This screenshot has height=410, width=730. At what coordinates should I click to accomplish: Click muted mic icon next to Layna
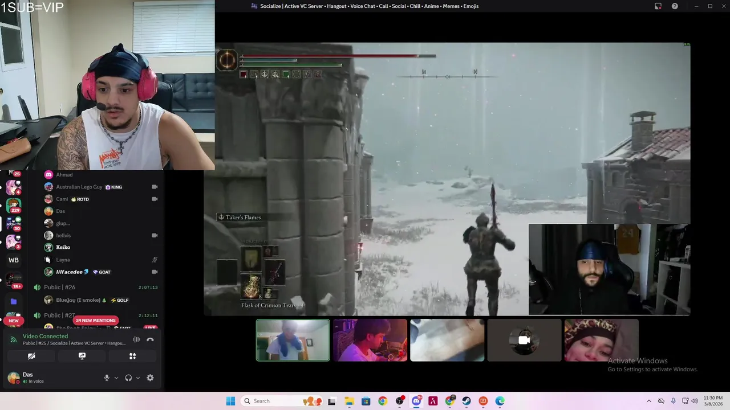155,260
